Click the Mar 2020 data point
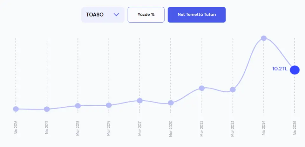 (x=171, y=103)
